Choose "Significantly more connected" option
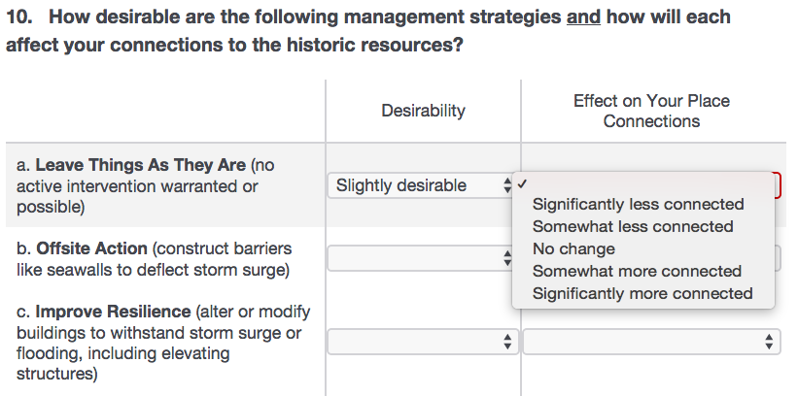Screen dimensions: 798x396 (x=642, y=293)
